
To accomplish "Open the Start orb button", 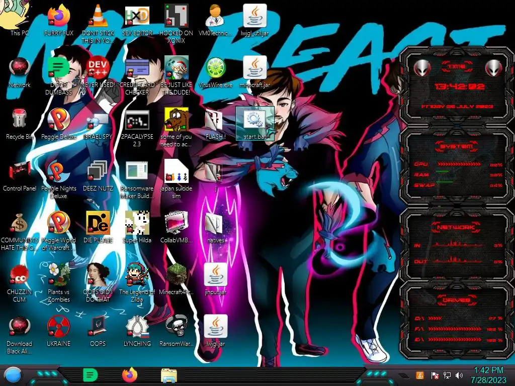I will (x=13, y=376).
